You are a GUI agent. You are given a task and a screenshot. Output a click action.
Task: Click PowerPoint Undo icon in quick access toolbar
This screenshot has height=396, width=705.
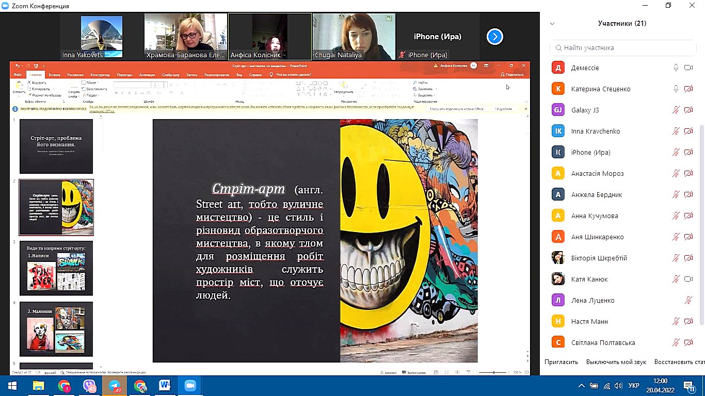18,66
